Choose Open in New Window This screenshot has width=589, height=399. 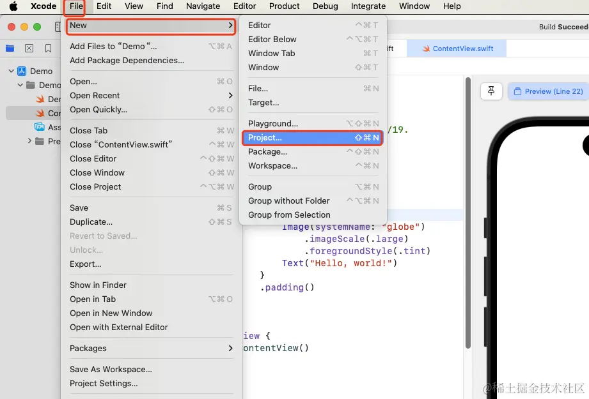point(151,313)
